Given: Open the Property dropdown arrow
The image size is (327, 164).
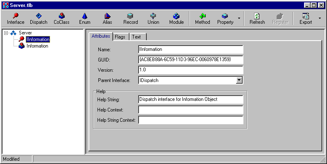Looking at the screenshot, I should (x=239, y=18).
